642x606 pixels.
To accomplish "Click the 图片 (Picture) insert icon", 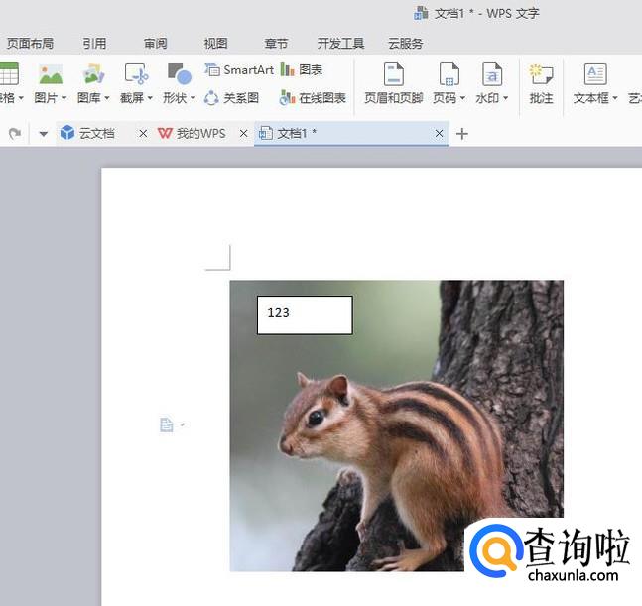I will [50, 75].
